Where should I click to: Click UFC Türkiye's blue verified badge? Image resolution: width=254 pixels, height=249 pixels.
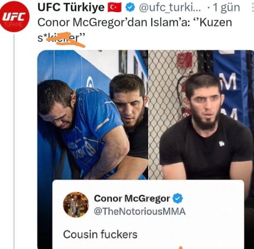(130, 7)
